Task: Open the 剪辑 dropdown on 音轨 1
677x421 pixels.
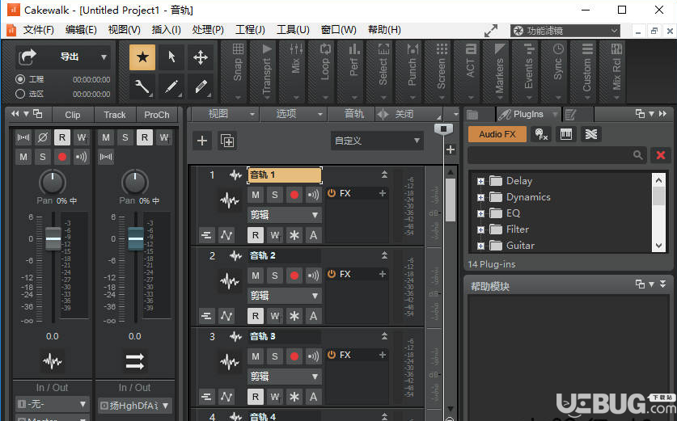Action: pos(284,214)
